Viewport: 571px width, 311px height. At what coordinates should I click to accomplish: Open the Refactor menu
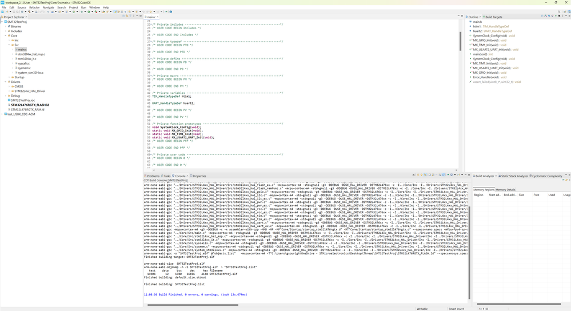[34, 7]
